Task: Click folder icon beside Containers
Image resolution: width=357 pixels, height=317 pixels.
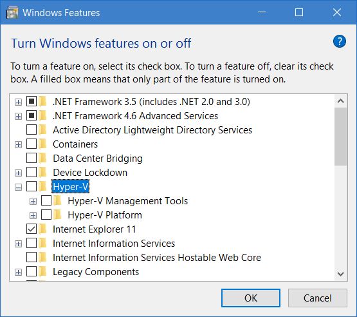Action: [42, 144]
